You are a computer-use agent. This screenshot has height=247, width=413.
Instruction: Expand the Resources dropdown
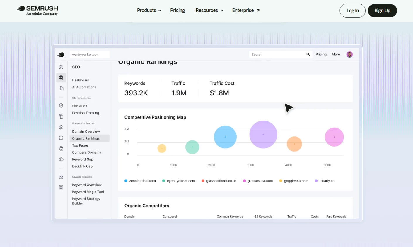(x=209, y=11)
